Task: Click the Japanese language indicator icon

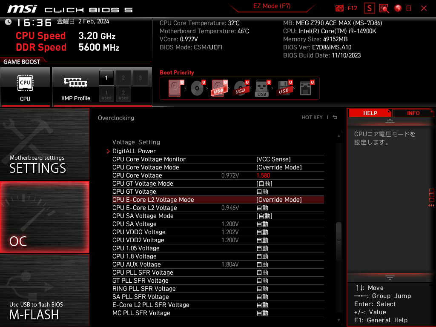Action: tap(409, 9)
